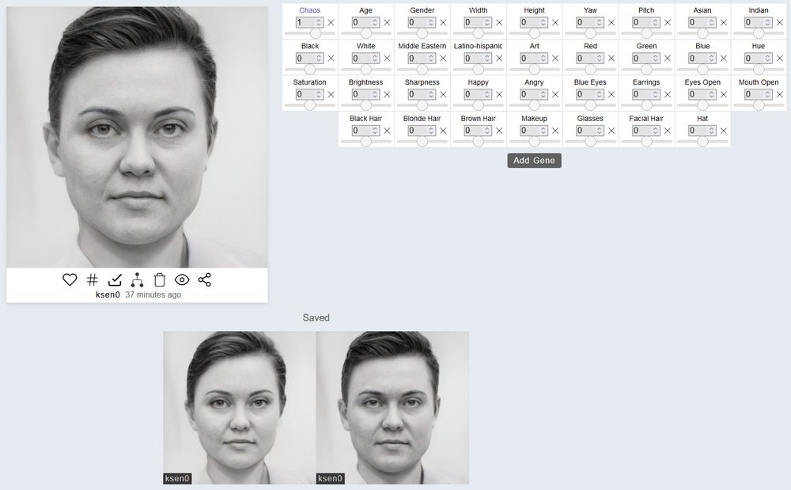Delete image with trash icon
The width and height of the screenshot is (791, 490).
(160, 279)
